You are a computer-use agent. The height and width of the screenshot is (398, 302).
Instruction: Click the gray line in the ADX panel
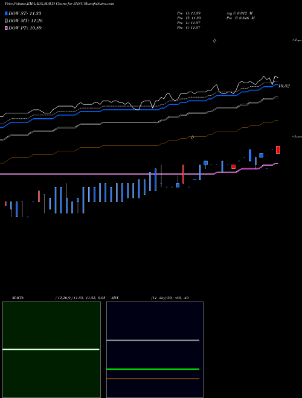pos(153,340)
